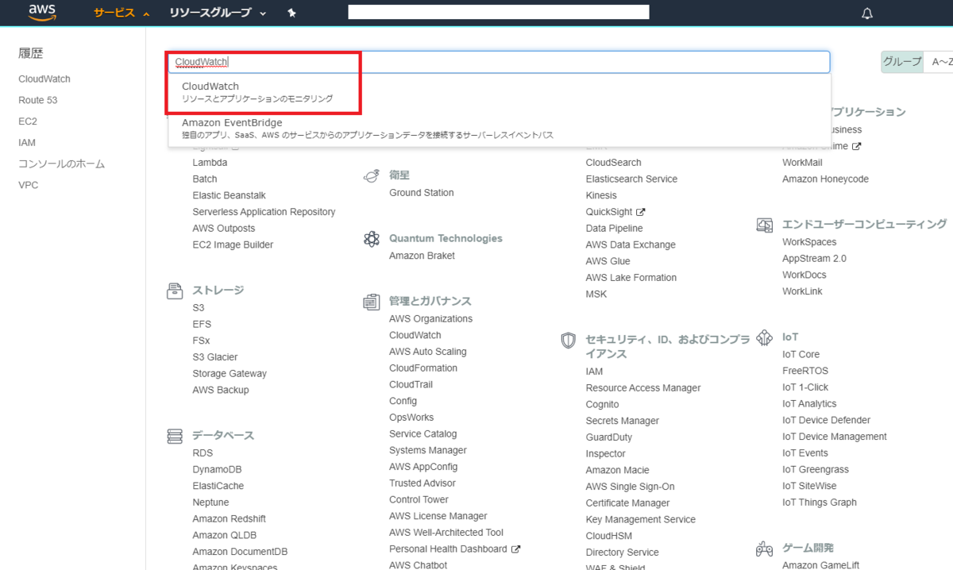Click the Security shield category icon

pos(568,341)
